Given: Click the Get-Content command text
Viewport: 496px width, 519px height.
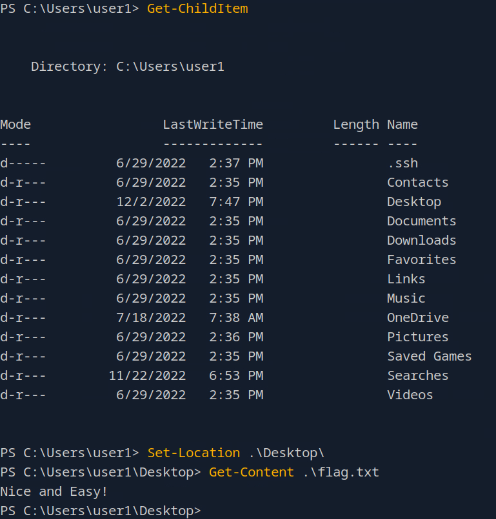Looking at the screenshot, I should pos(252,473).
